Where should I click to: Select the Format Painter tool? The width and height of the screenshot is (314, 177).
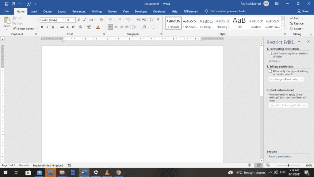(x=24, y=29)
